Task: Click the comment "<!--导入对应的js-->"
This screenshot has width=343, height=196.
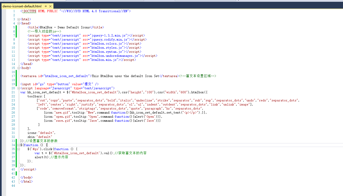Action: [44, 31]
